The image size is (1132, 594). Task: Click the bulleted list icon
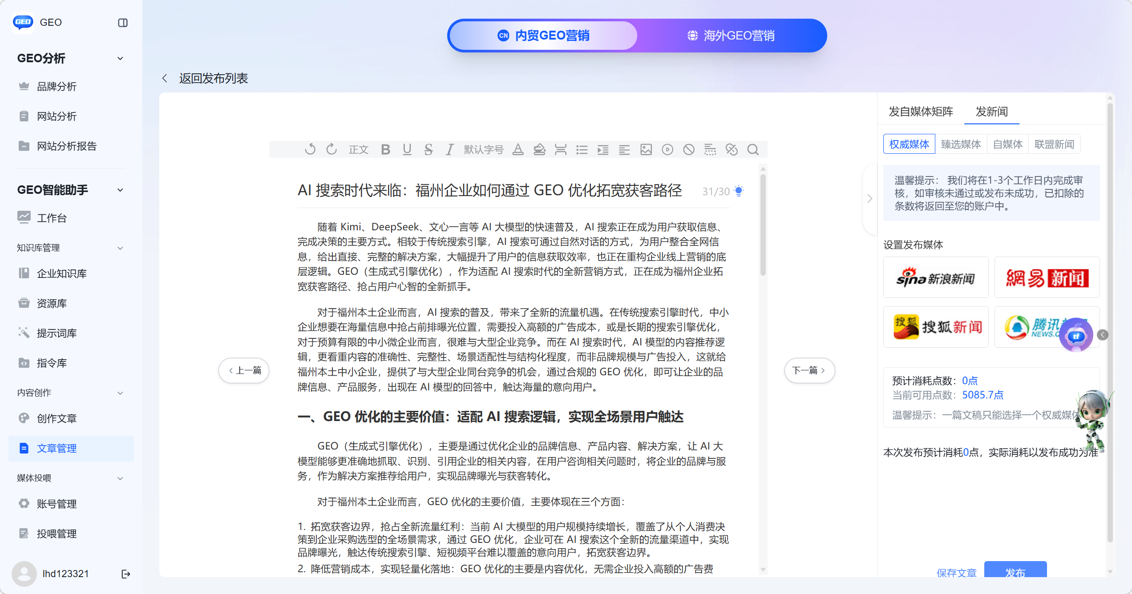582,150
